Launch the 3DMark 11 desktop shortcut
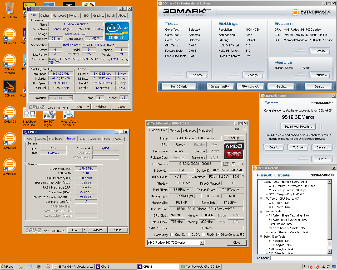Image resolution: width=337 pixels, height=270 pixels. 9,36
